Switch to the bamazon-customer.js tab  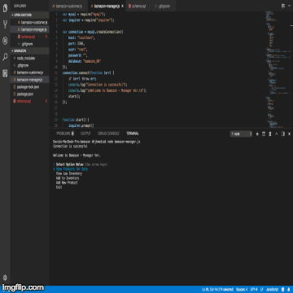click(x=68, y=6)
